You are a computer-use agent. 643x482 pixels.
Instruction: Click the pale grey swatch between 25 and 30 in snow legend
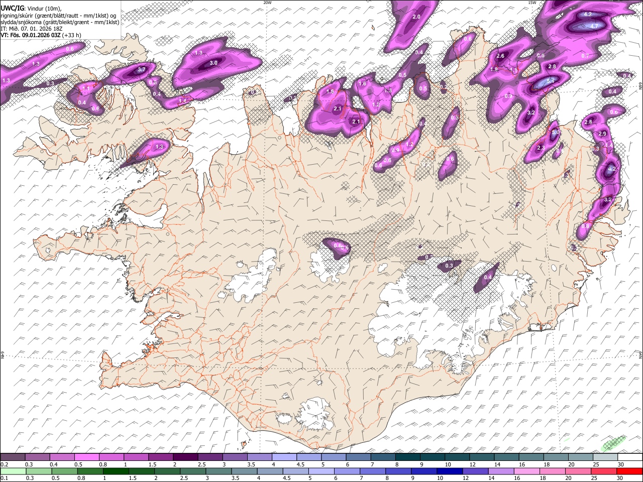click(605, 457)
